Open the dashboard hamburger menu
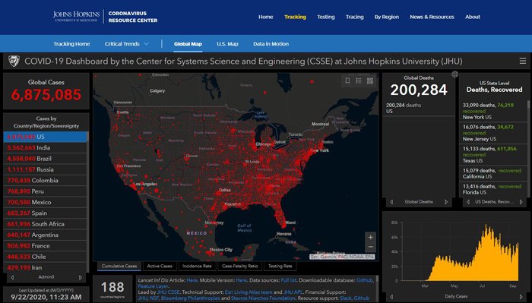 [523, 61]
